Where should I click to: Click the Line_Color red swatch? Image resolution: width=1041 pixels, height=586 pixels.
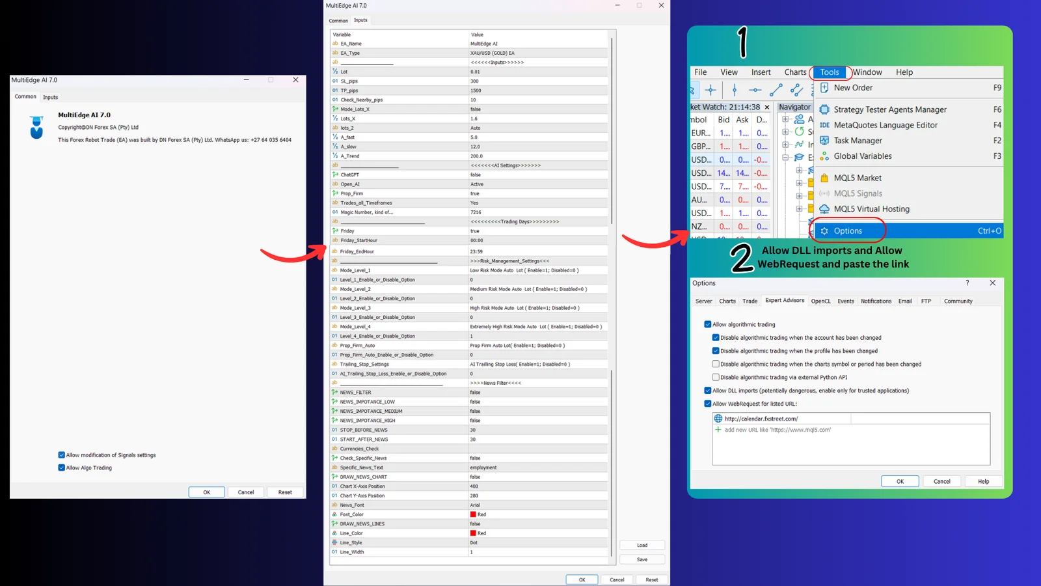click(x=473, y=533)
